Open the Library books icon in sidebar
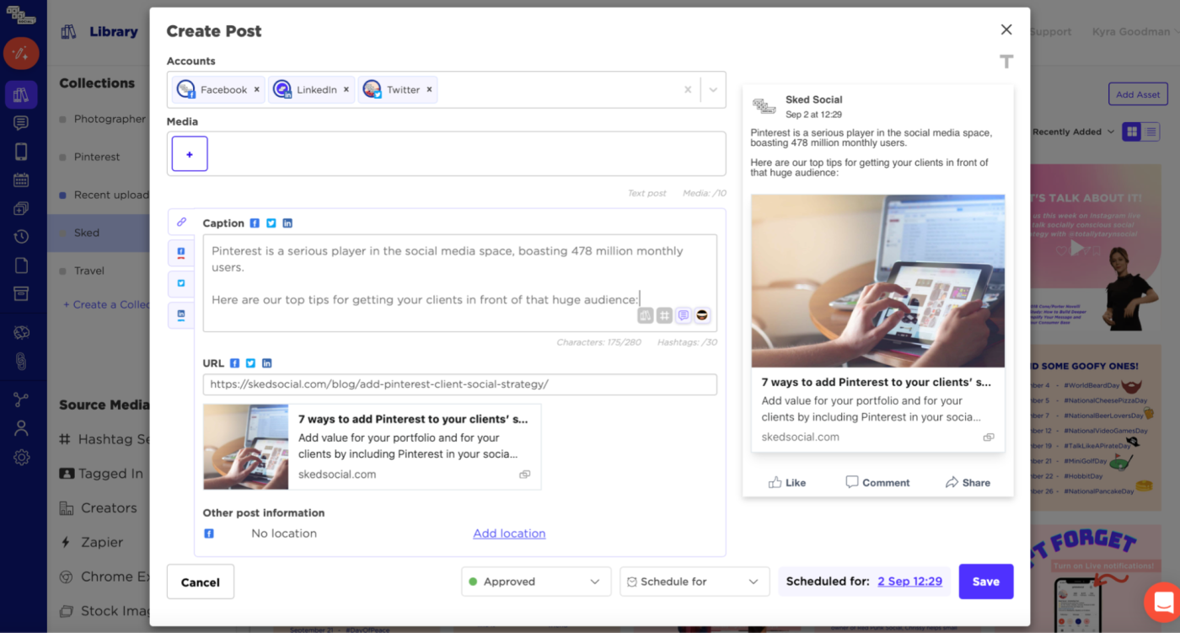 coord(21,94)
